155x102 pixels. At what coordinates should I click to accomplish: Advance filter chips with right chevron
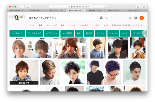[x=145, y=33]
